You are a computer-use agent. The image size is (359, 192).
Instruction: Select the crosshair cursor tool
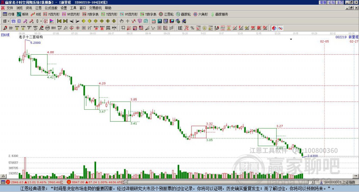(x=128, y=21)
